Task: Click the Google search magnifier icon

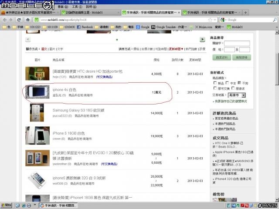Action: [x=275, y=20]
